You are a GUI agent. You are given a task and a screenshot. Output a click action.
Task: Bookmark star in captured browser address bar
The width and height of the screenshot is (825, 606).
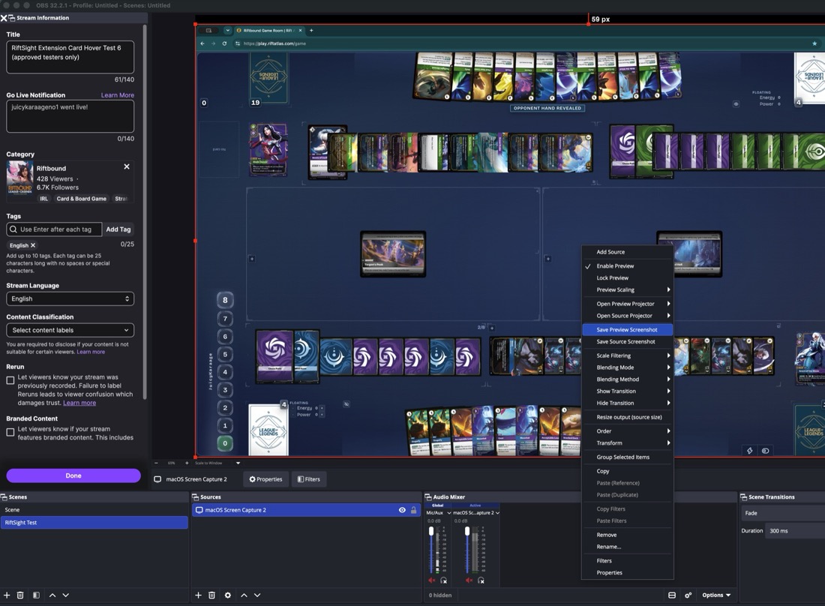814,43
